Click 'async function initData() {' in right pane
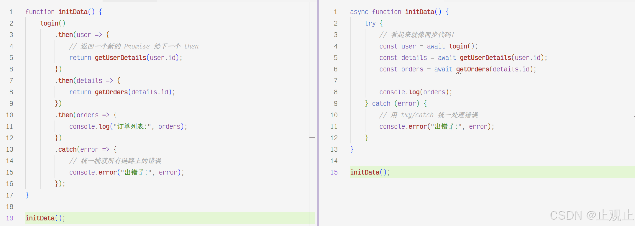The image size is (635, 226). click(399, 12)
